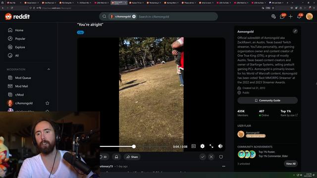Remove the r/Asmongold search filter
The image size is (317, 178).
134,16
